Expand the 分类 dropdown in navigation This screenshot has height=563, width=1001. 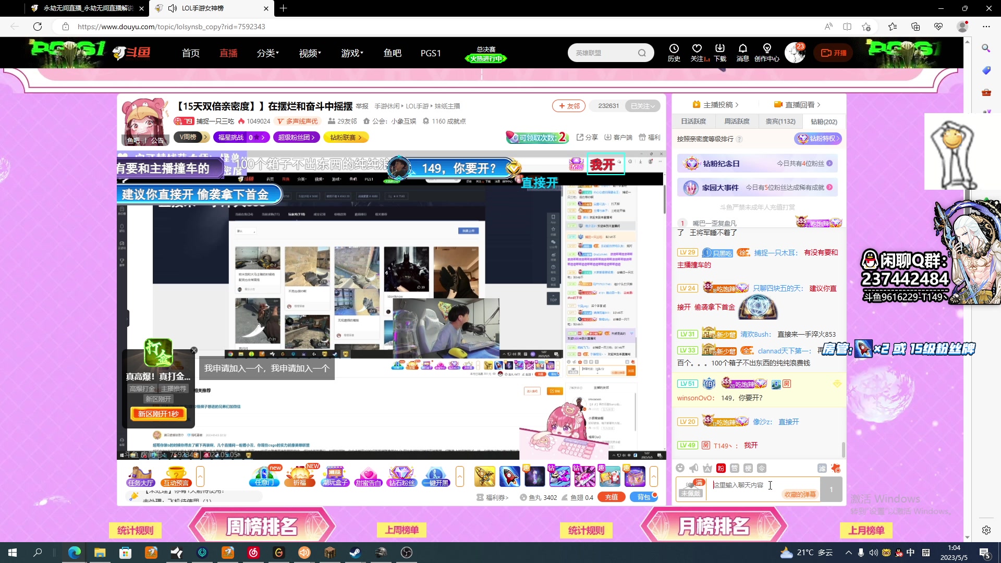pos(268,53)
